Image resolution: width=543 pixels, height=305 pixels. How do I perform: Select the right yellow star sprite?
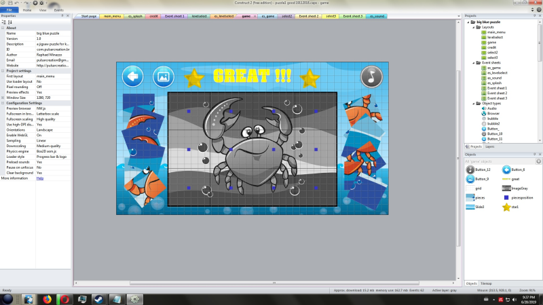tap(310, 78)
